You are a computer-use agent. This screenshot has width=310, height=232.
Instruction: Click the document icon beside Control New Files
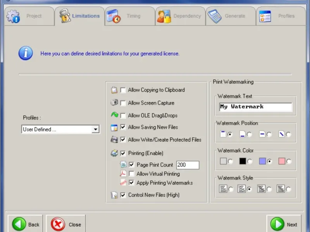coord(114,195)
